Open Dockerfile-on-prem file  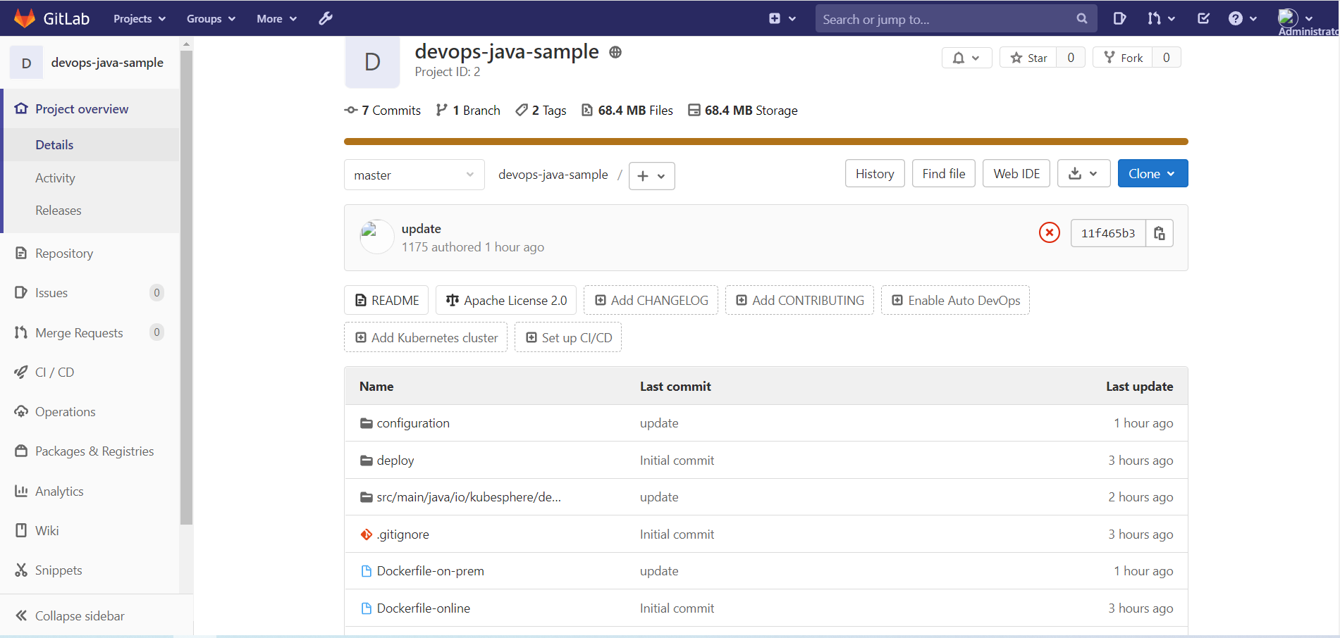coord(431,571)
